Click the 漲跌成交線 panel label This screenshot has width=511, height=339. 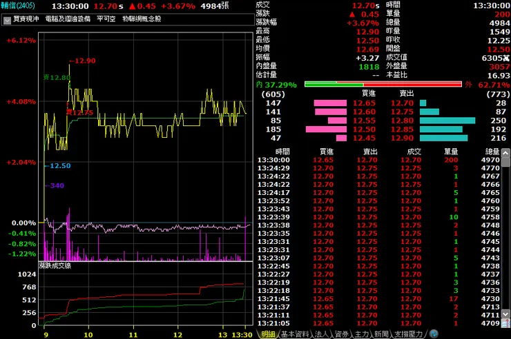55,265
